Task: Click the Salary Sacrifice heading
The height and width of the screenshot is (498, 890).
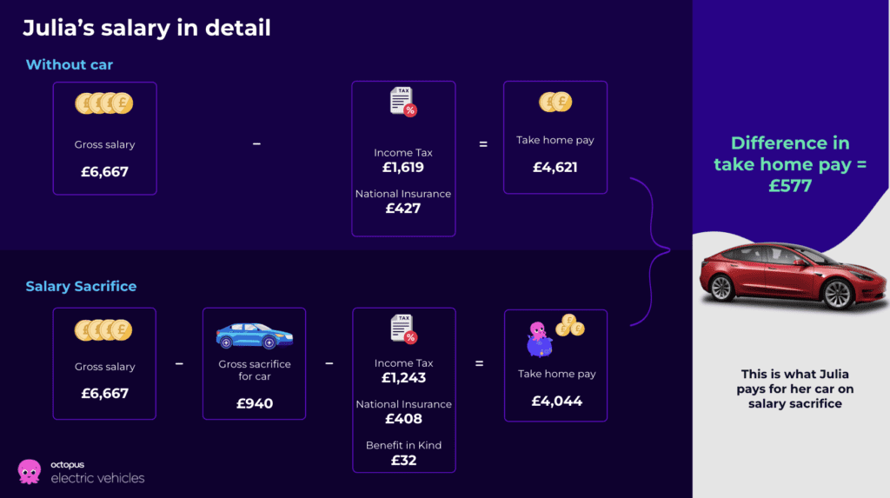Action: click(x=81, y=286)
